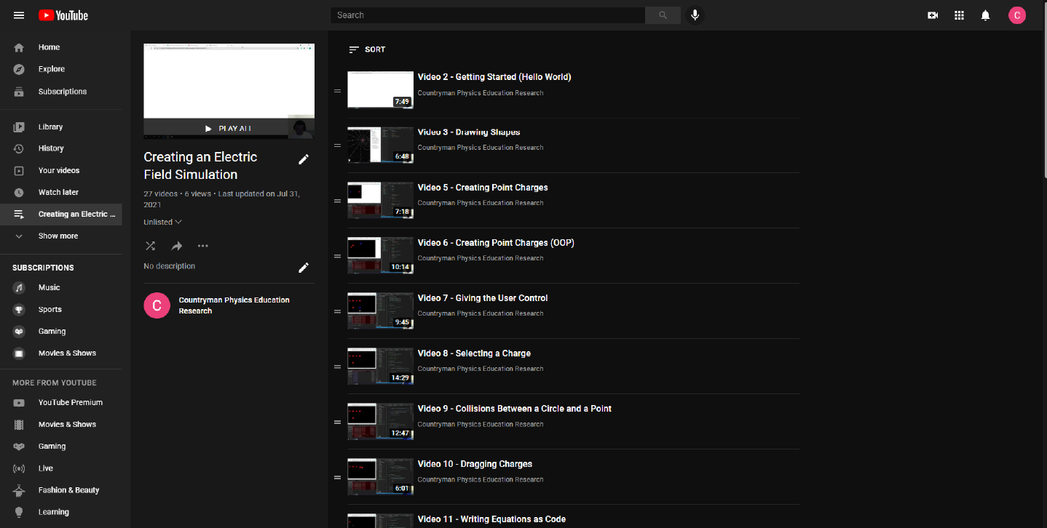
Task: Open Video 5 - Creating Point Charges title
Action: pyautogui.click(x=483, y=188)
